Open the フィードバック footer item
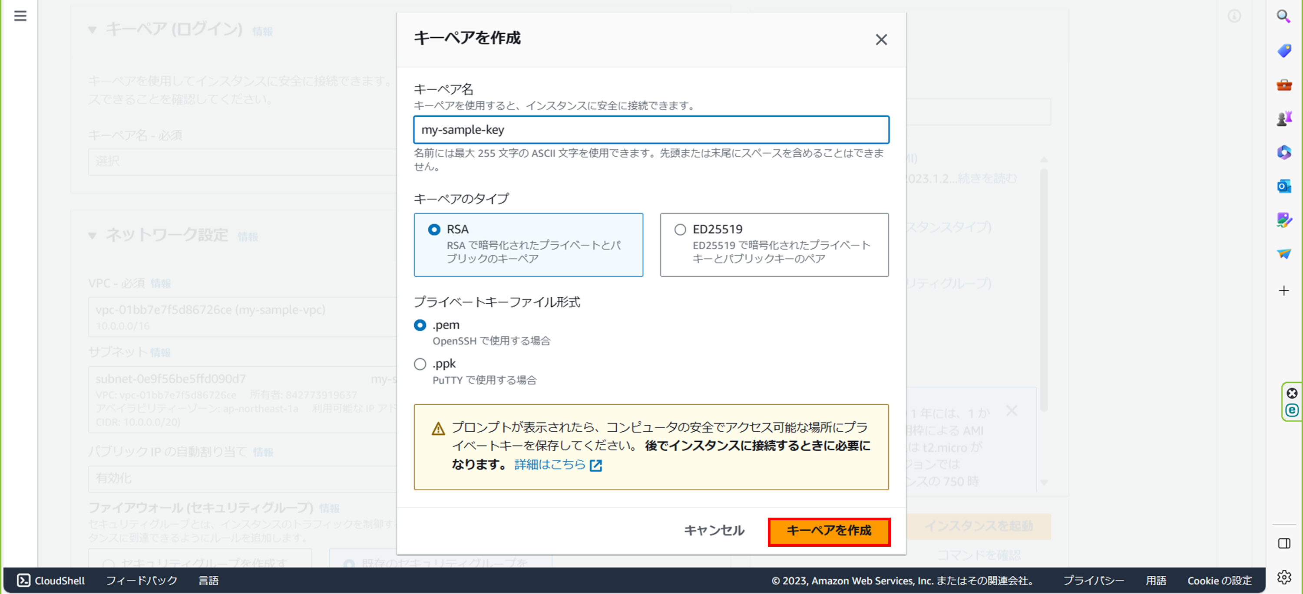The image size is (1303, 594). point(142,581)
